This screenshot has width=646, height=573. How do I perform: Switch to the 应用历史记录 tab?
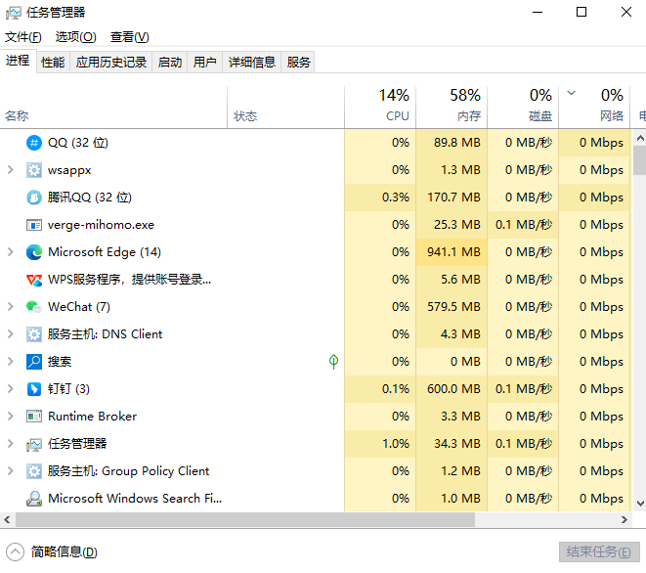111,63
